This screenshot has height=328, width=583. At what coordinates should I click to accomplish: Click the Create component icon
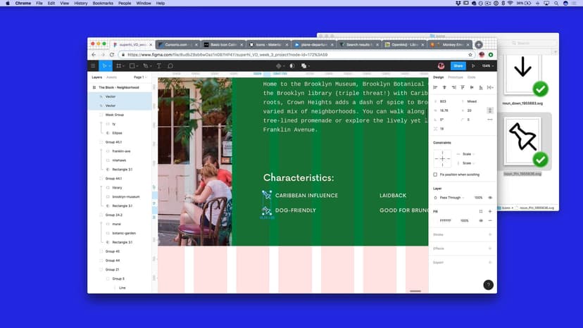[x=279, y=66]
